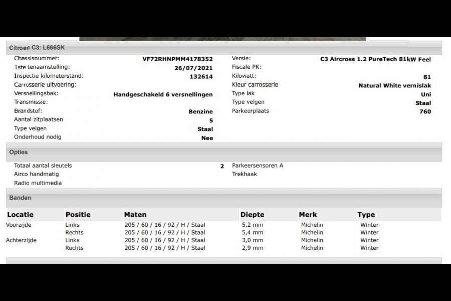This screenshot has height=301, width=451.
Task: Click the "Parkeersensoren A" option
Action: [x=258, y=166]
